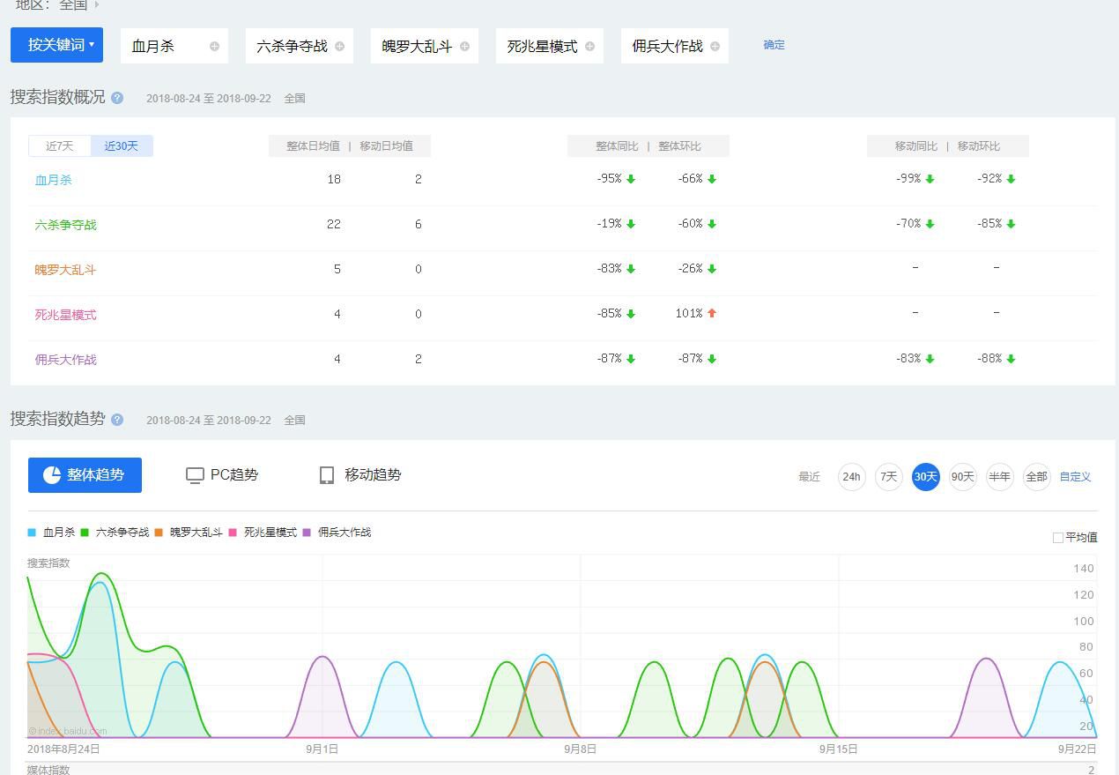Click the monitor icon beside PC趋势
1119x775 pixels.
(x=195, y=475)
